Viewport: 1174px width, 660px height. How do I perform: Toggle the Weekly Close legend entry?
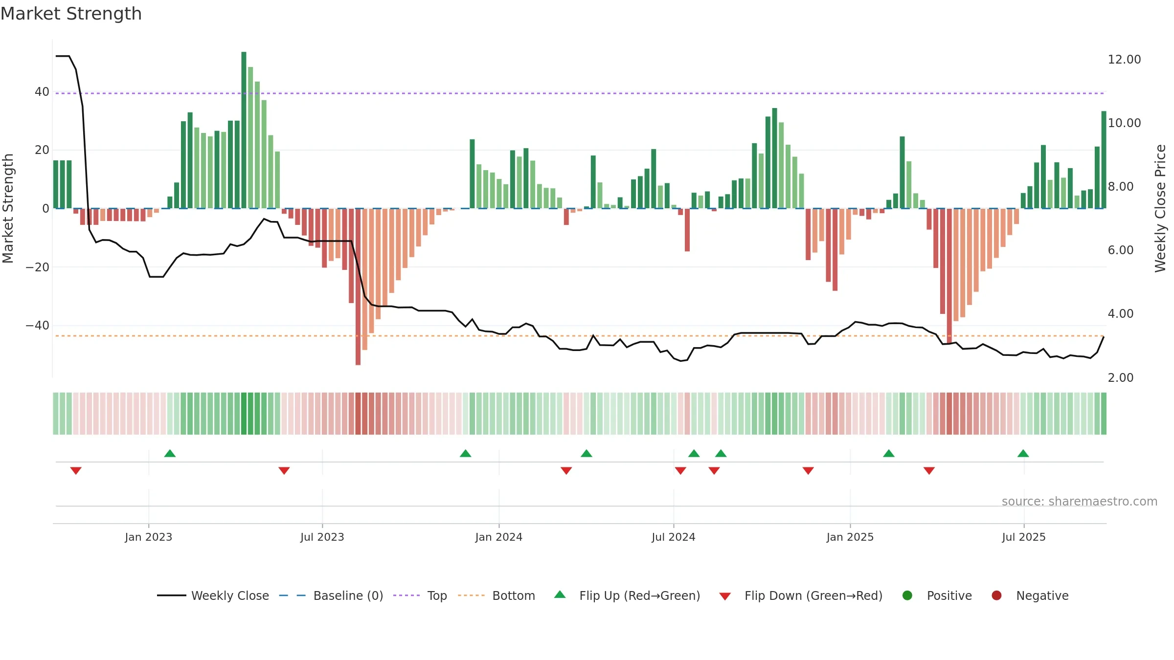click(213, 595)
